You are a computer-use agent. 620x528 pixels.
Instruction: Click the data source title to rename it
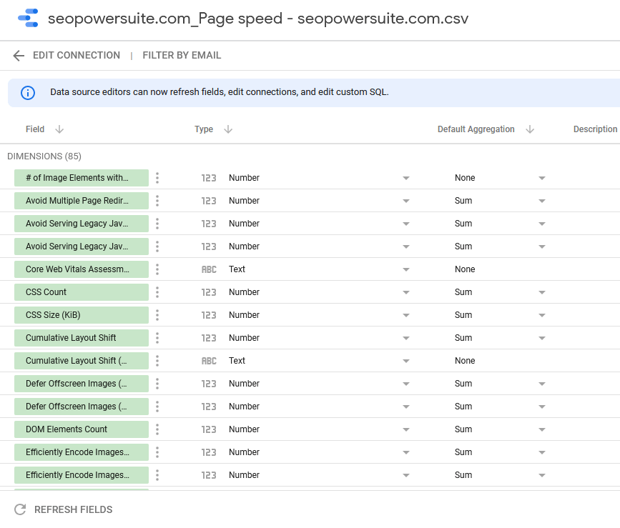click(x=258, y=19)
